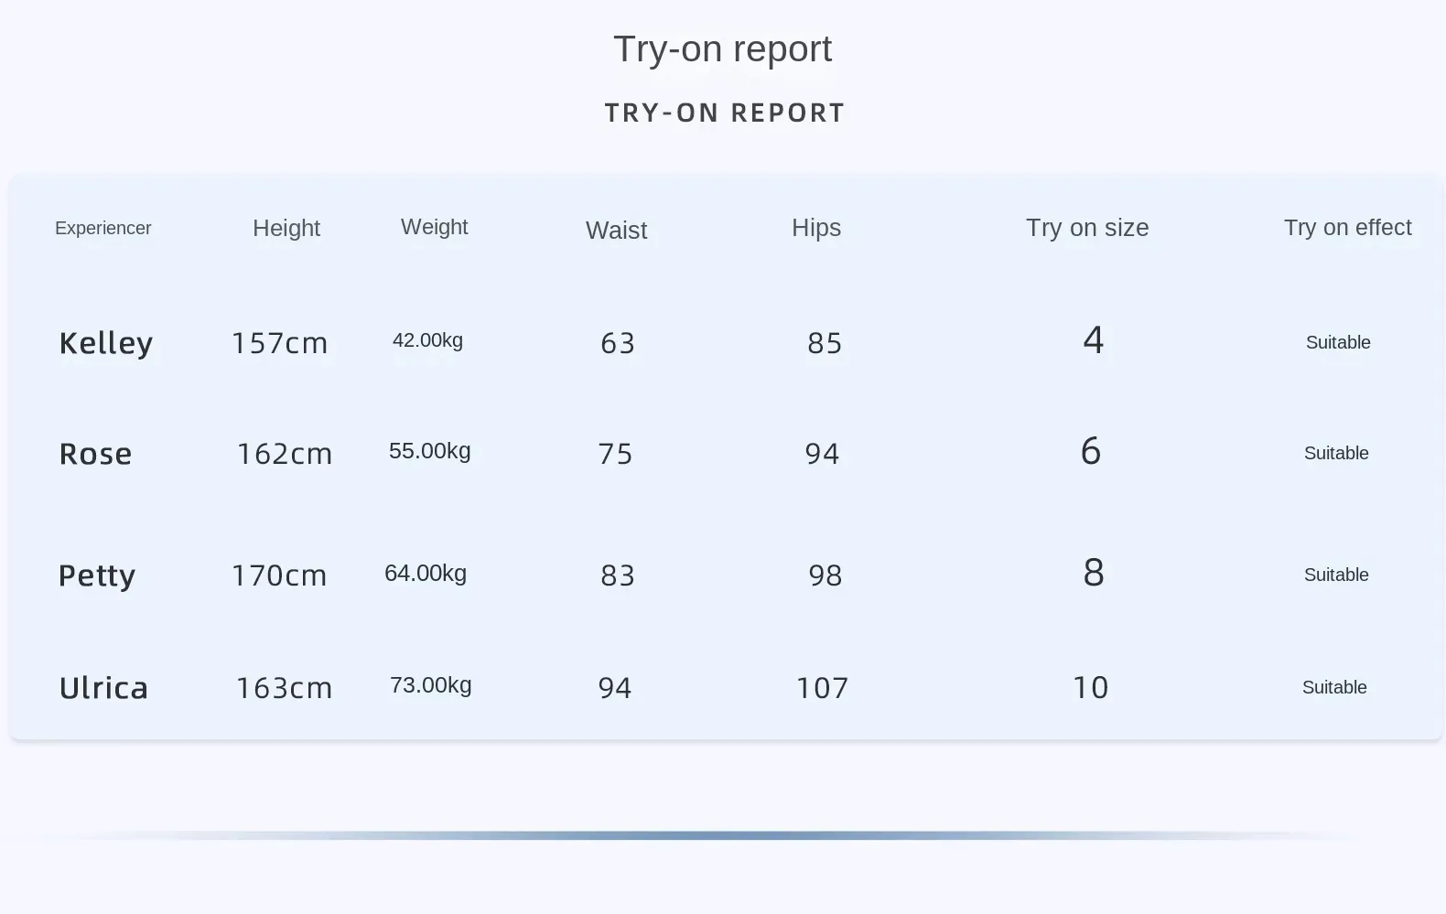The image size is (1446, 914).
Task: Click the Weight column header
Action: (434, 227)
